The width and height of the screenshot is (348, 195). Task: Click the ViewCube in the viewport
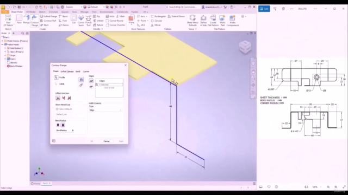[245, 47]
